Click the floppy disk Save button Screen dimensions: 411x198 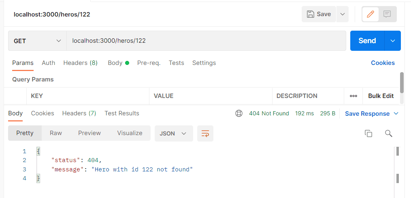click(319, 14)
